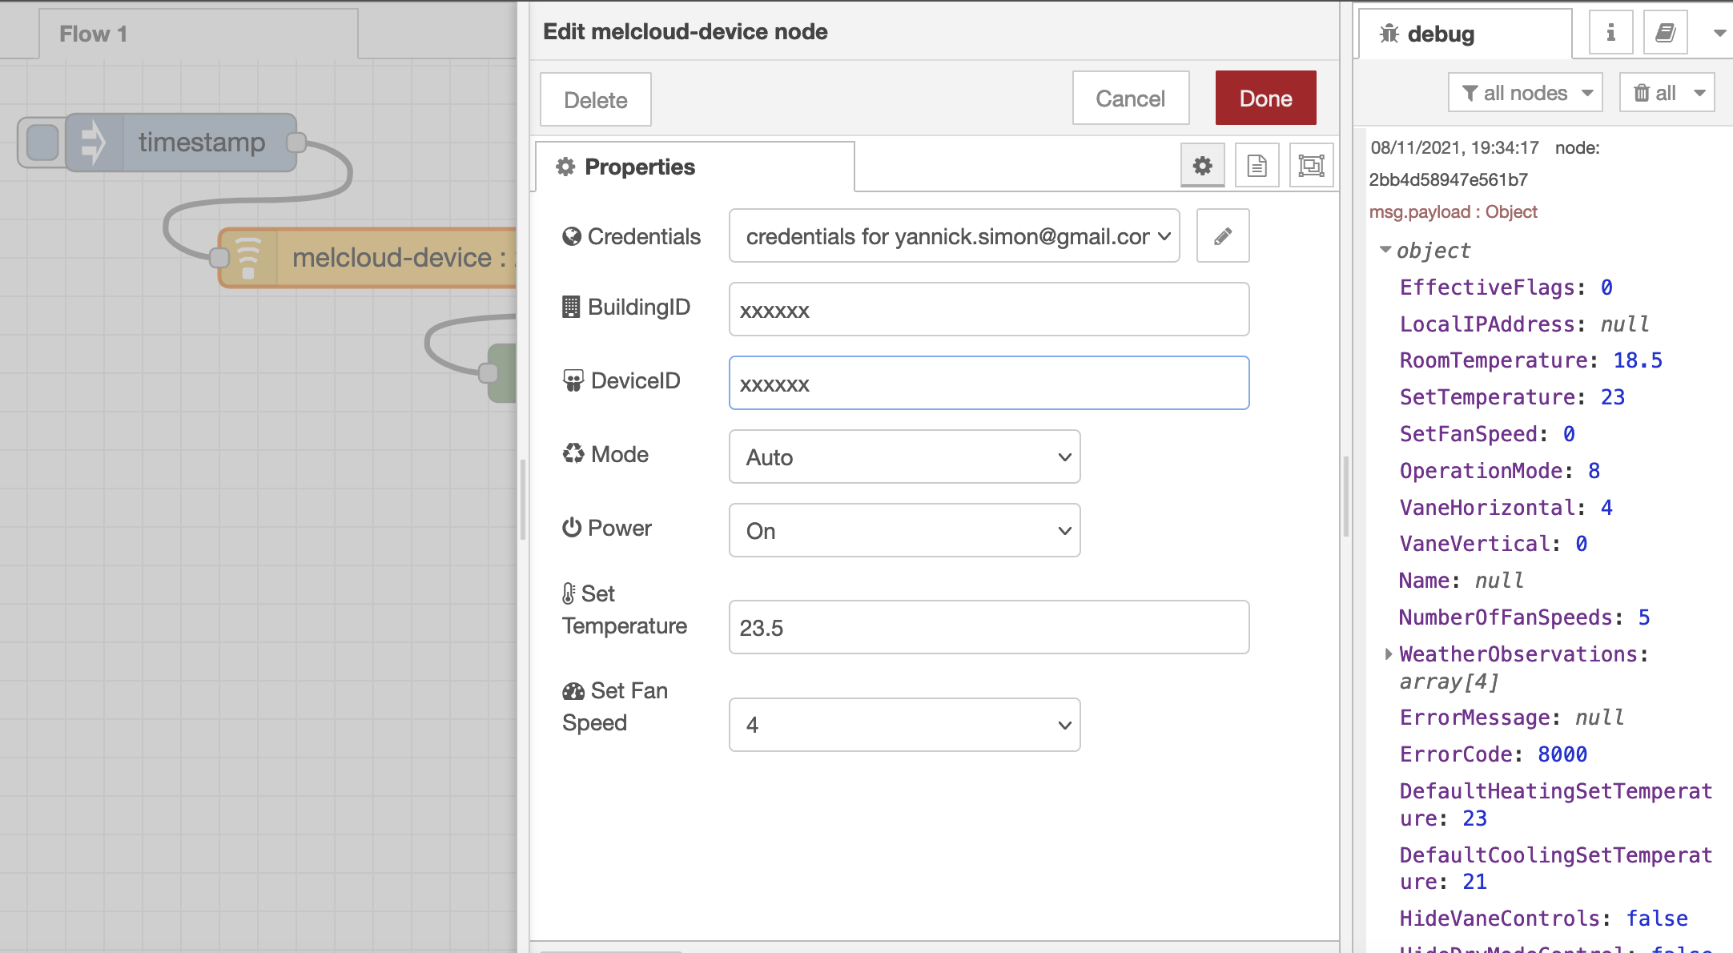Open the Set Fan Speed dropdown

(904, 725)
